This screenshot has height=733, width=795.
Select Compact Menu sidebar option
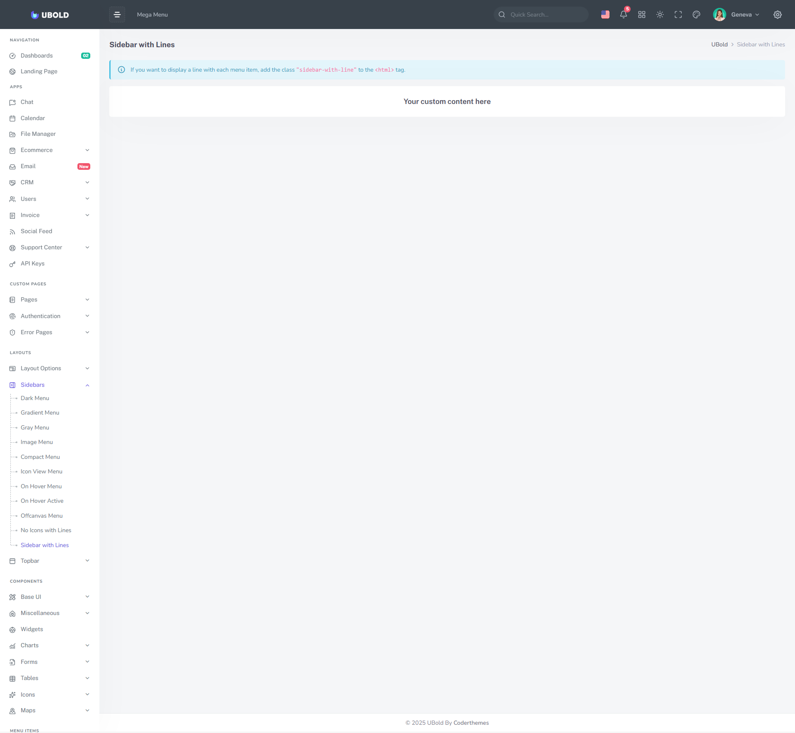(40, 457)
